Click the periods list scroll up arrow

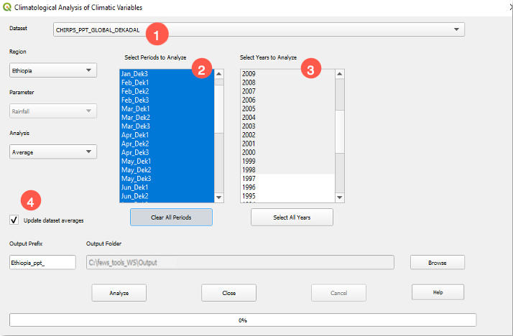tap(220, 73)
